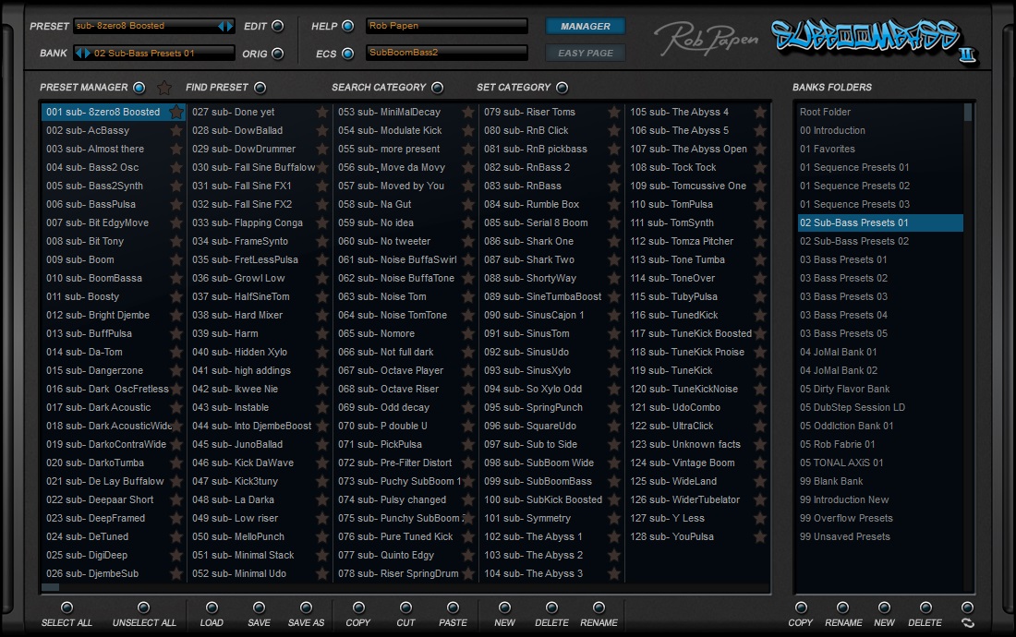Switch to the EASY PAGE view
The image size is (1016, 637).
[585, 54]
